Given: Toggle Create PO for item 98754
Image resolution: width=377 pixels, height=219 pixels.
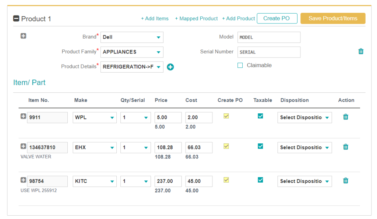Looking at the screenshot, I should 226,180.
